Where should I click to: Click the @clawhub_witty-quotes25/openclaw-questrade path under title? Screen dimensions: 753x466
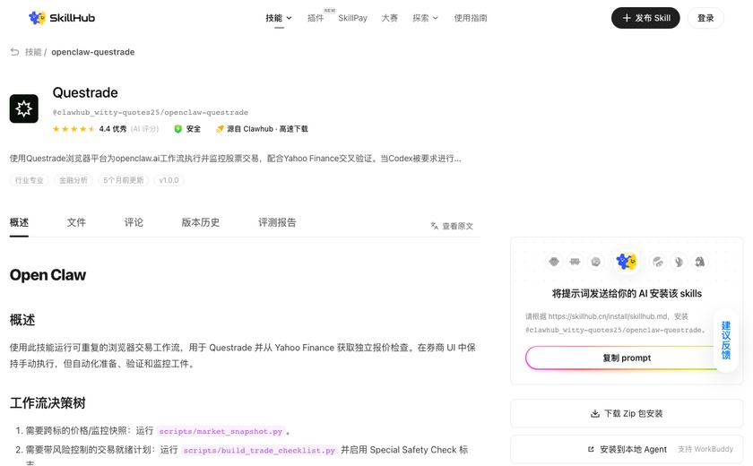(151, 112)
